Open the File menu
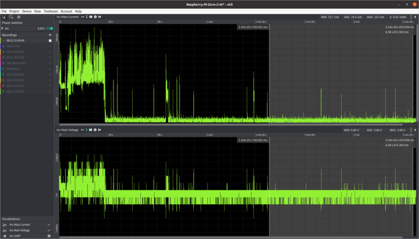The image size is (419, 239). (4, 11)
